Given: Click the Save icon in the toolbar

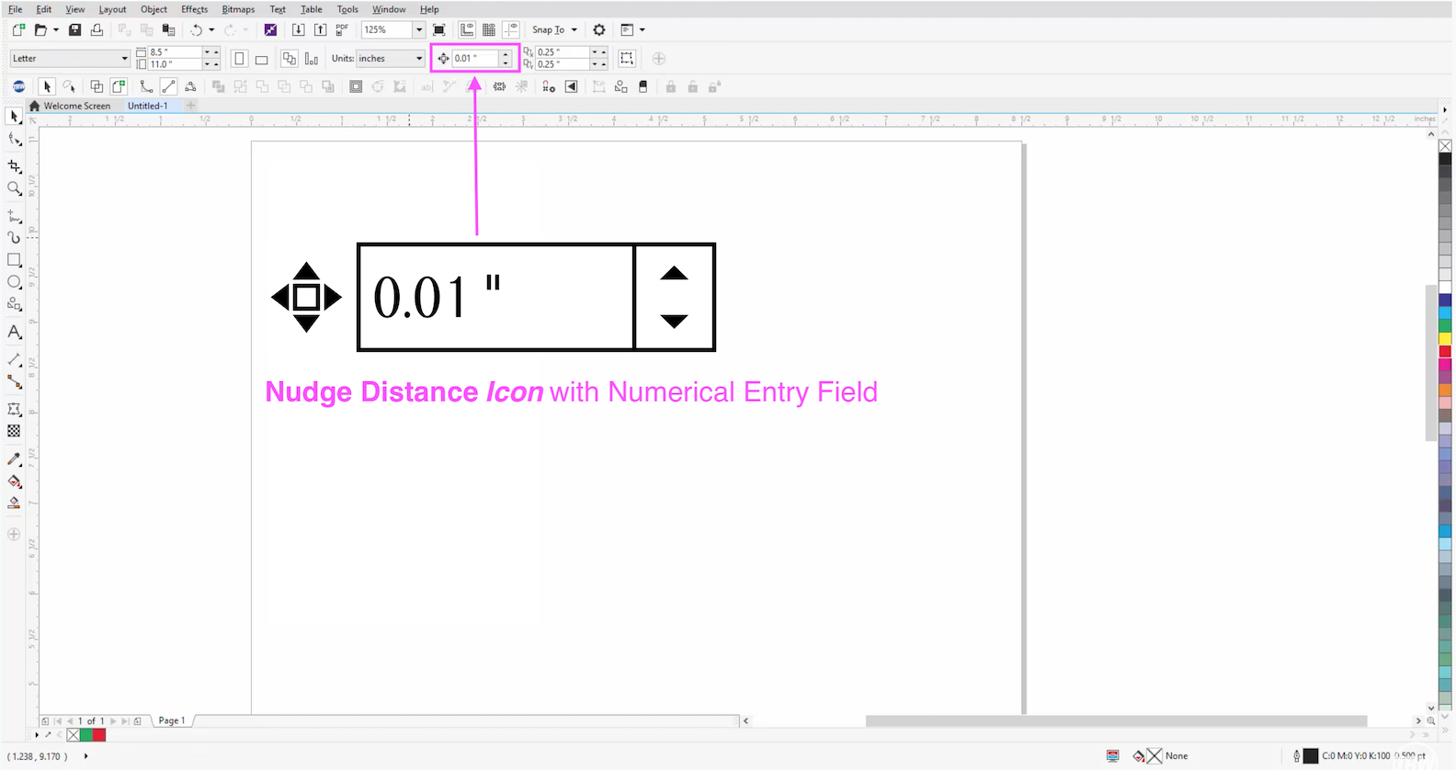Looking at the screenshot, I should pyautogui.click(x=75, y=30).
